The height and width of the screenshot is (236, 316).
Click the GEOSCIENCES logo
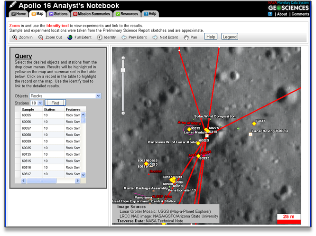(x=288, y=8)
